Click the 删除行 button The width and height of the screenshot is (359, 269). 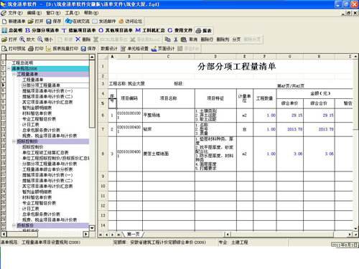coord(207,39)
